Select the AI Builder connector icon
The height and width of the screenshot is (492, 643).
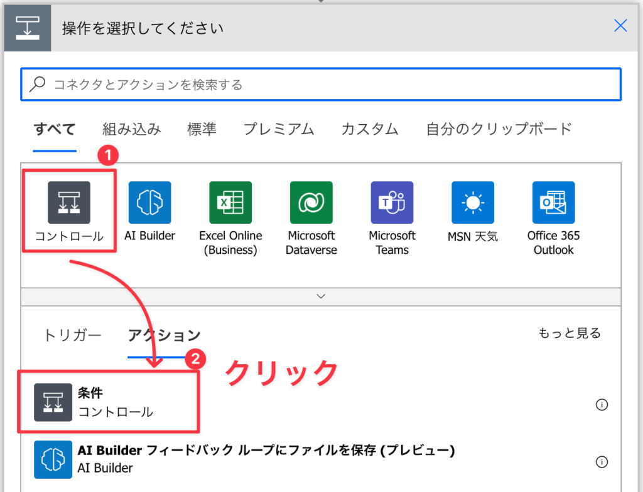coord(149,202)
